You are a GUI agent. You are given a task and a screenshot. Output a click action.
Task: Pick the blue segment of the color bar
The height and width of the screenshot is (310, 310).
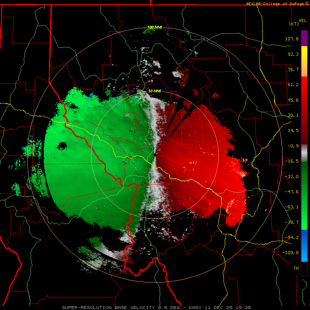click(304, 246)
